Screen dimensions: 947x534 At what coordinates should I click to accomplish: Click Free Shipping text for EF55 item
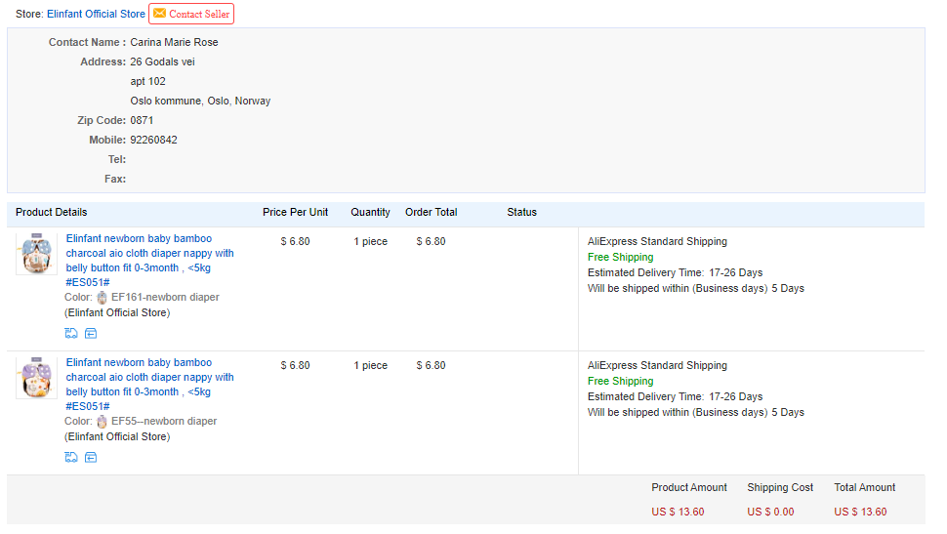[620, 381]
